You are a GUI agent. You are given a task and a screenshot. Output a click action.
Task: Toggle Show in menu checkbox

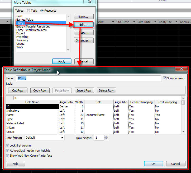coord(165,78)
